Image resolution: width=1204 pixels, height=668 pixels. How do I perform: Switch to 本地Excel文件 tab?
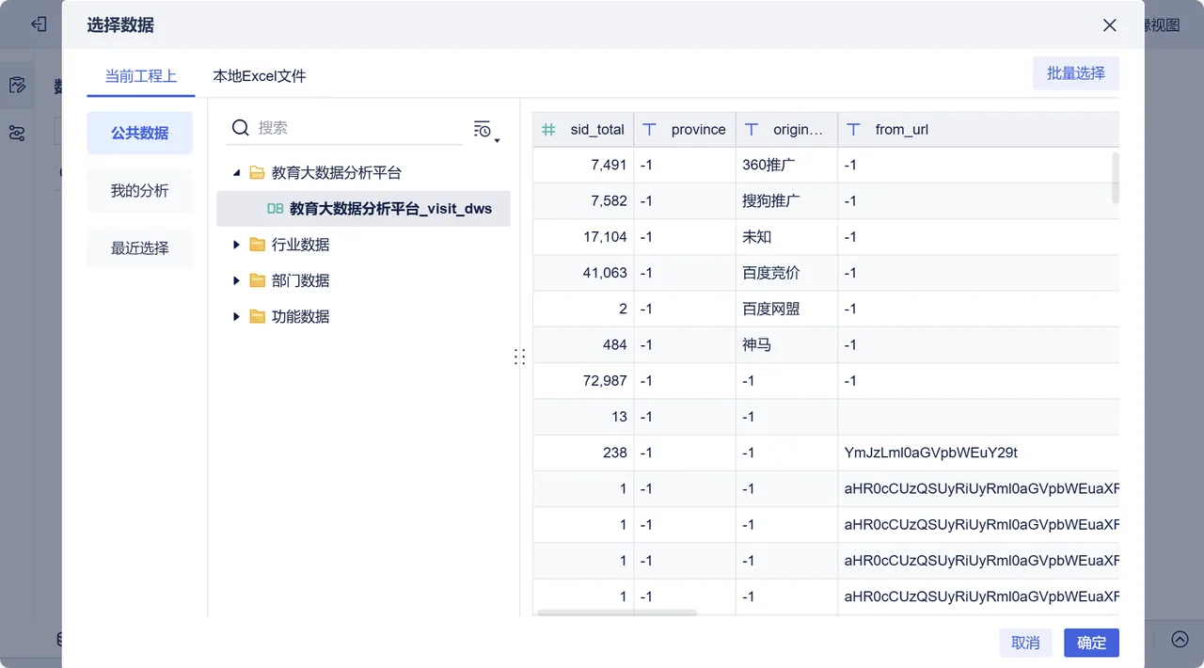pyautogui.click(x=260, y=76)
